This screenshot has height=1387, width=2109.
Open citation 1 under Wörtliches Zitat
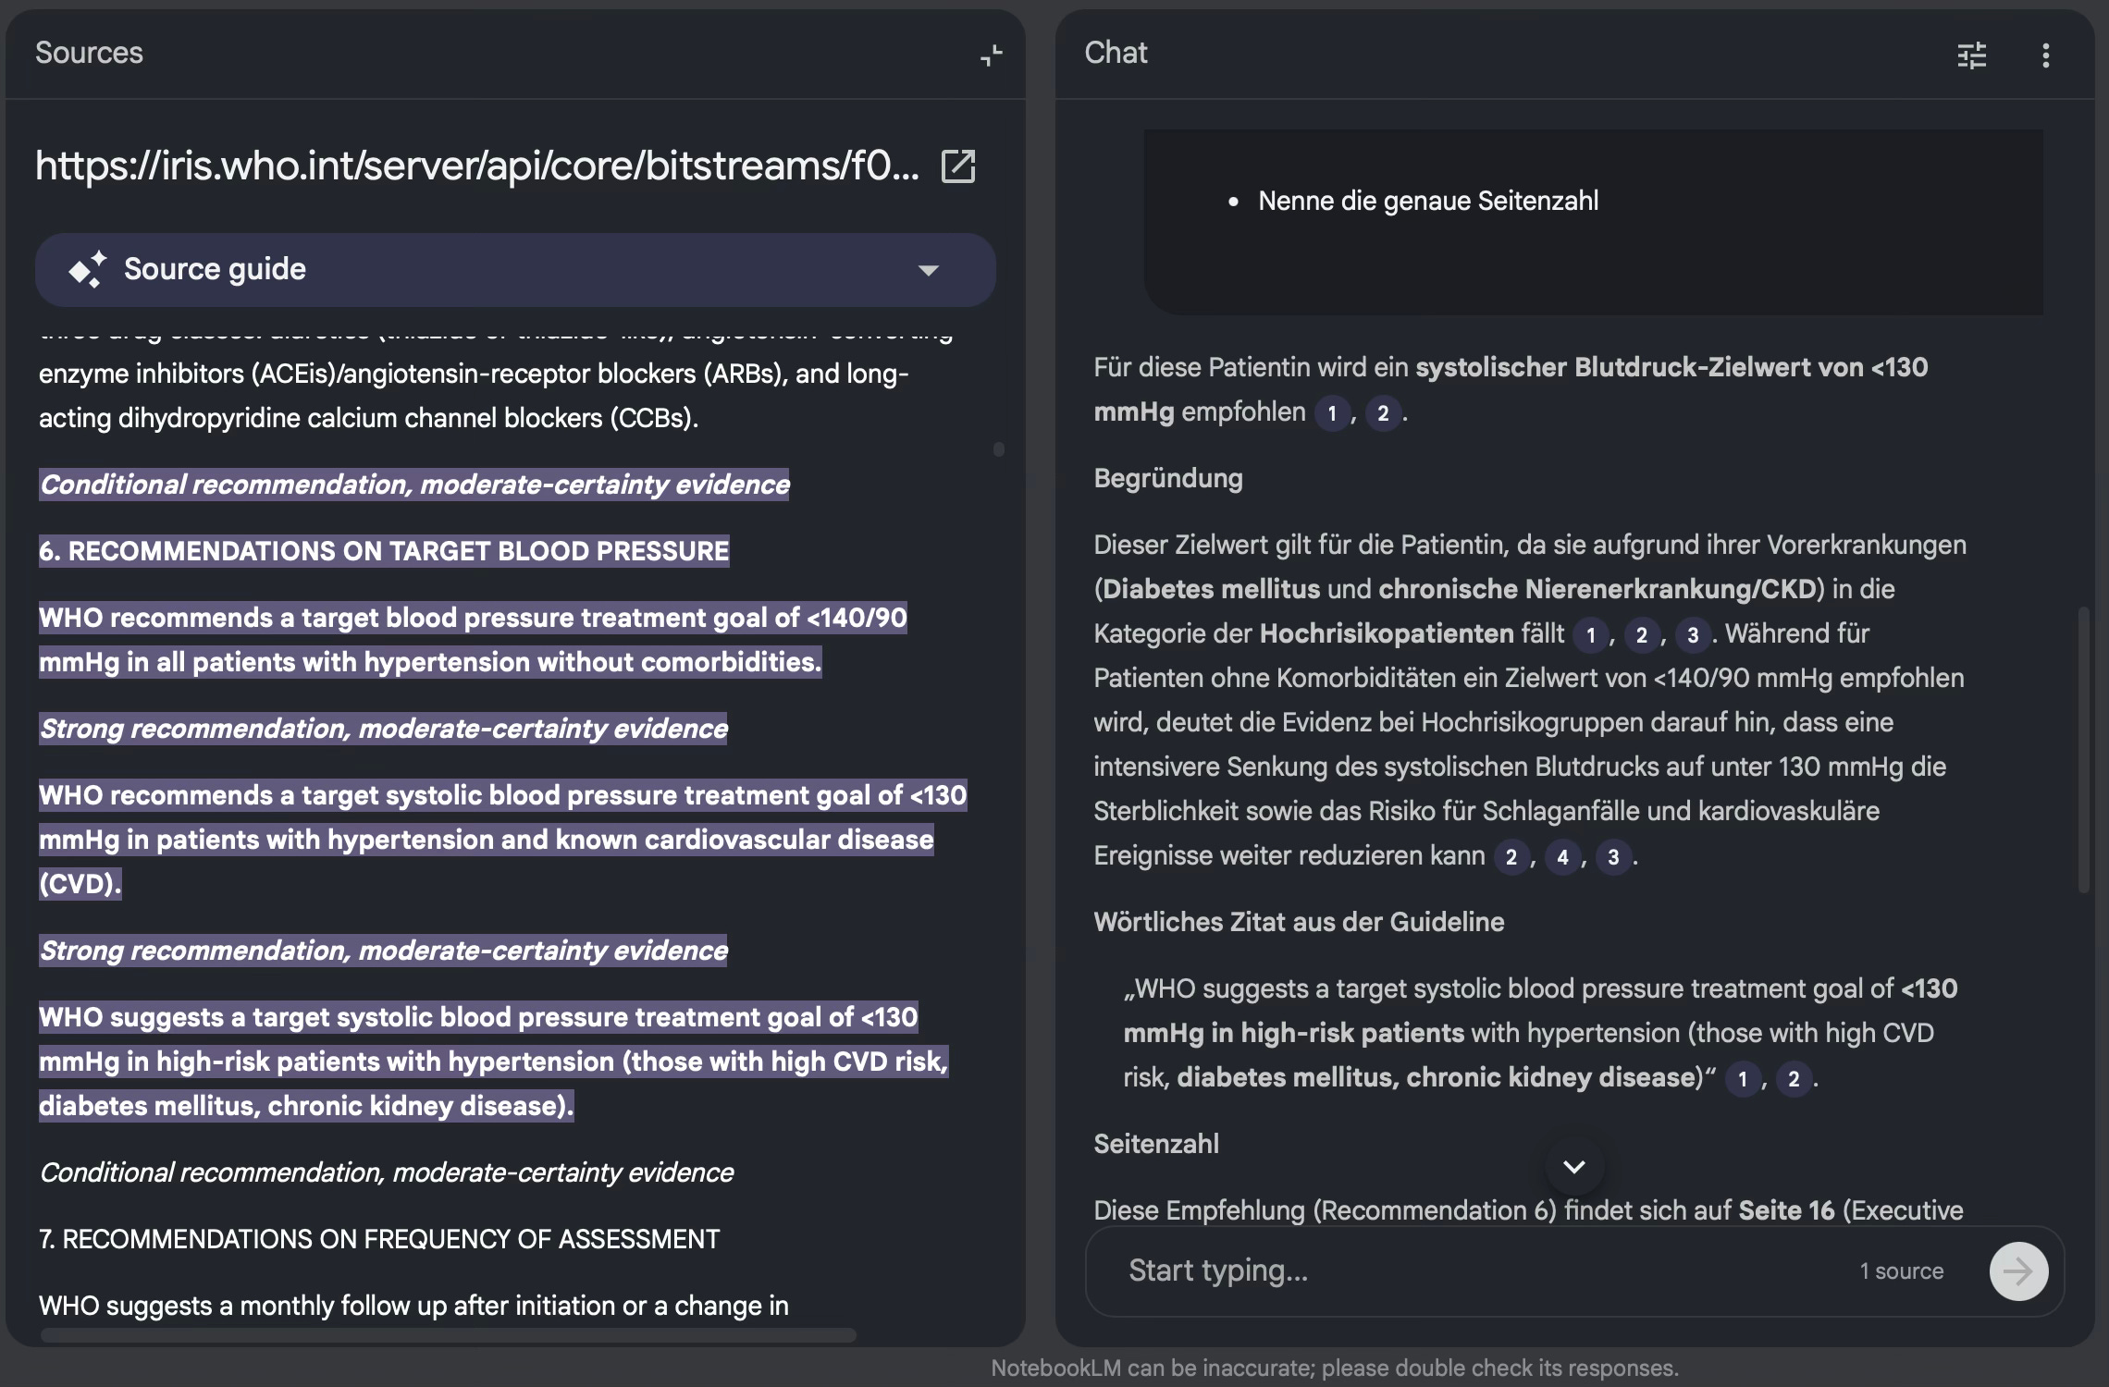(x=1743, y=1079)
